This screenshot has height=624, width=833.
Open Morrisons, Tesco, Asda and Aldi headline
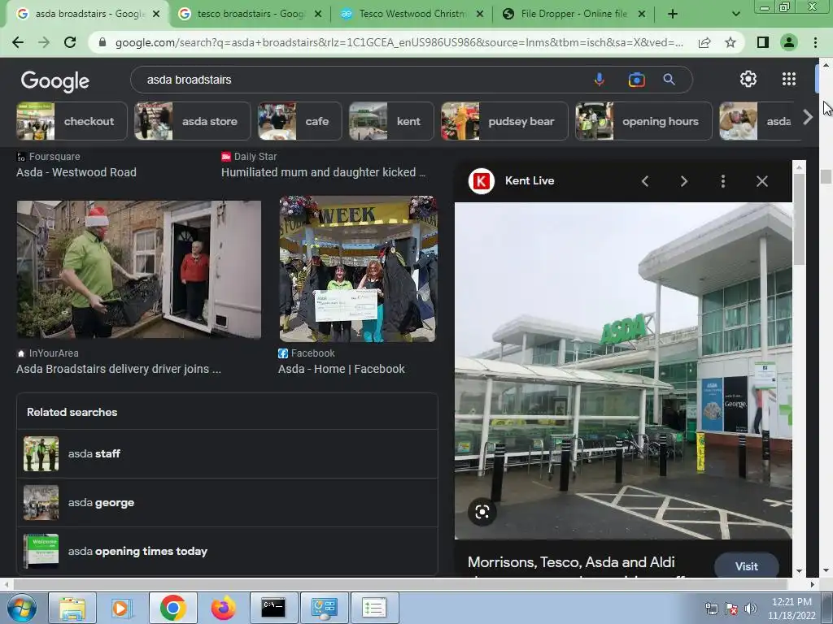click(x=571, y=562)
